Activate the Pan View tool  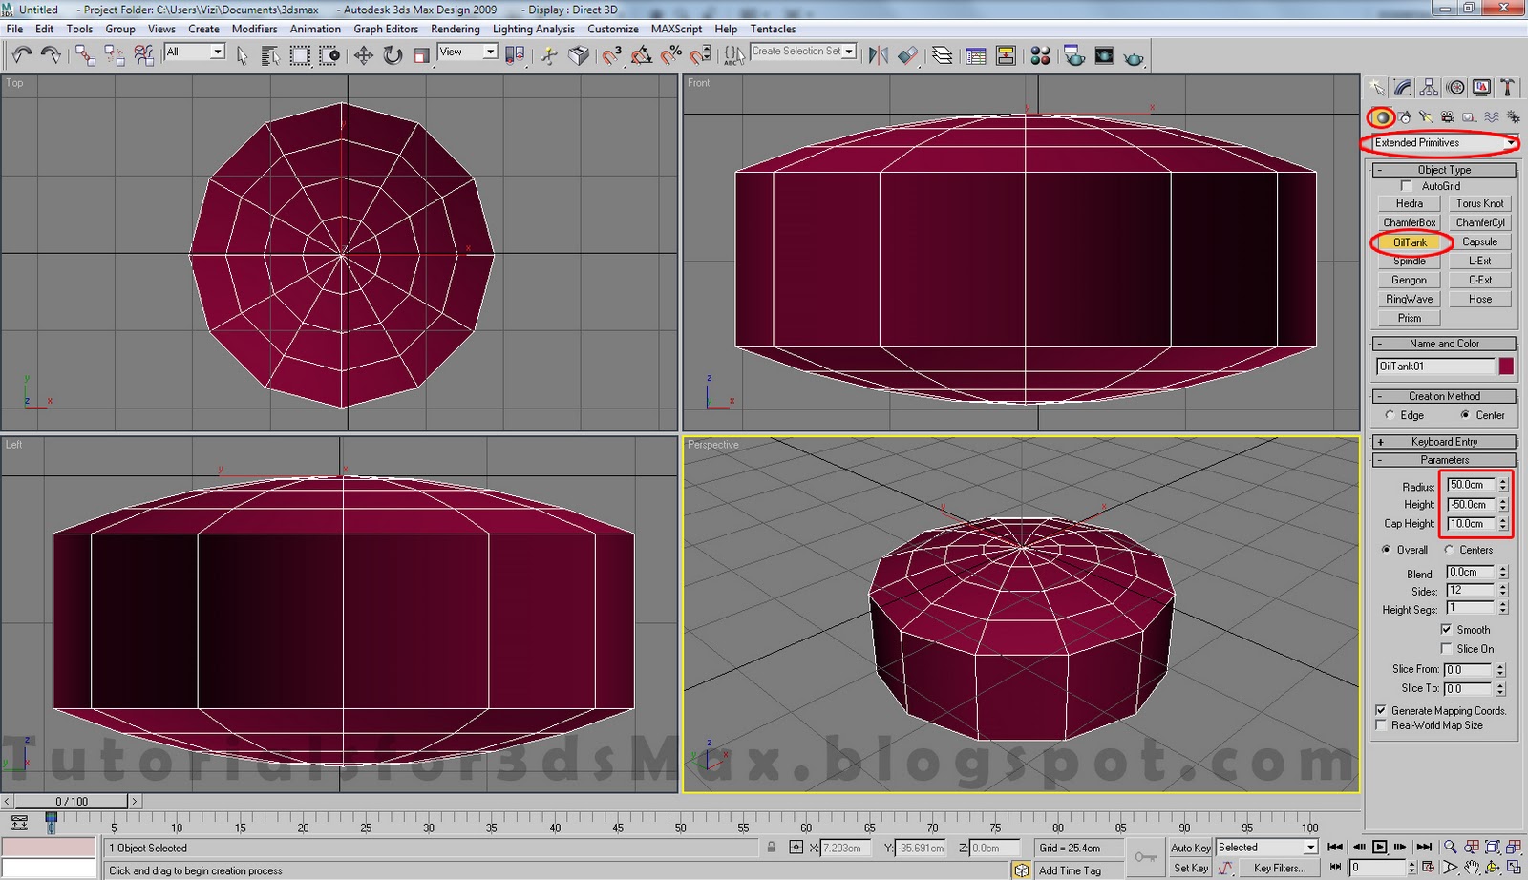click(1472, 867)
